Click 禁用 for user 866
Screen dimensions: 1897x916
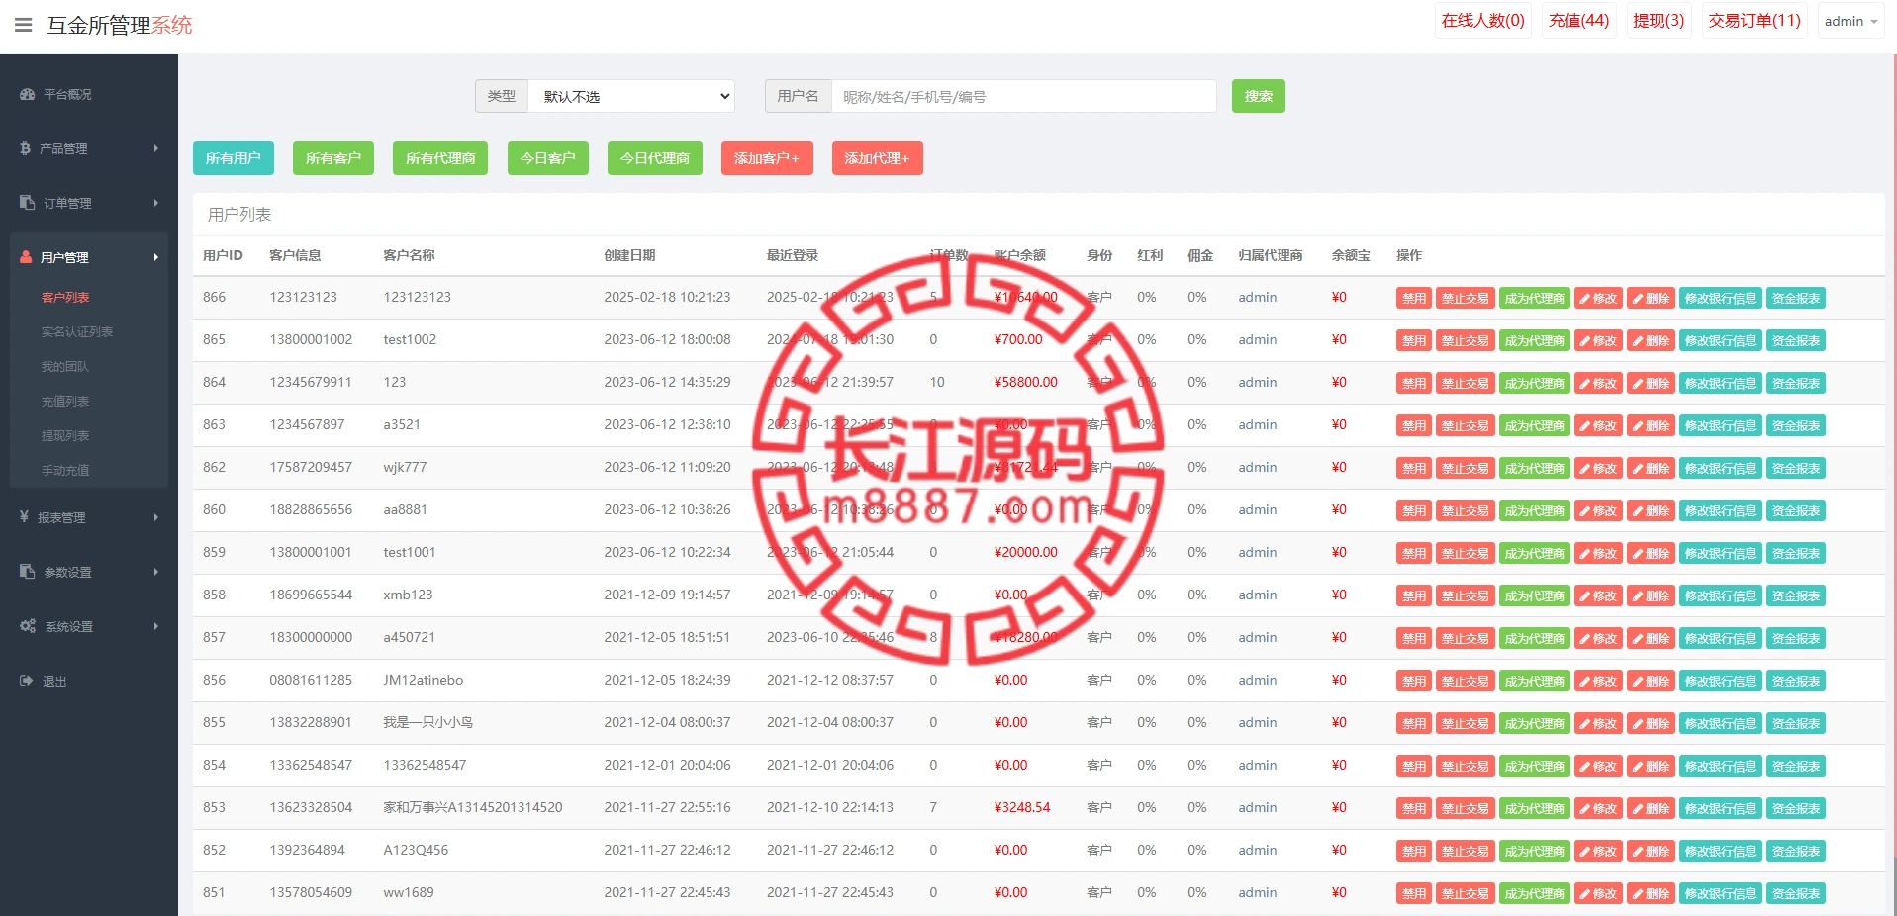tap(1414, 298)
